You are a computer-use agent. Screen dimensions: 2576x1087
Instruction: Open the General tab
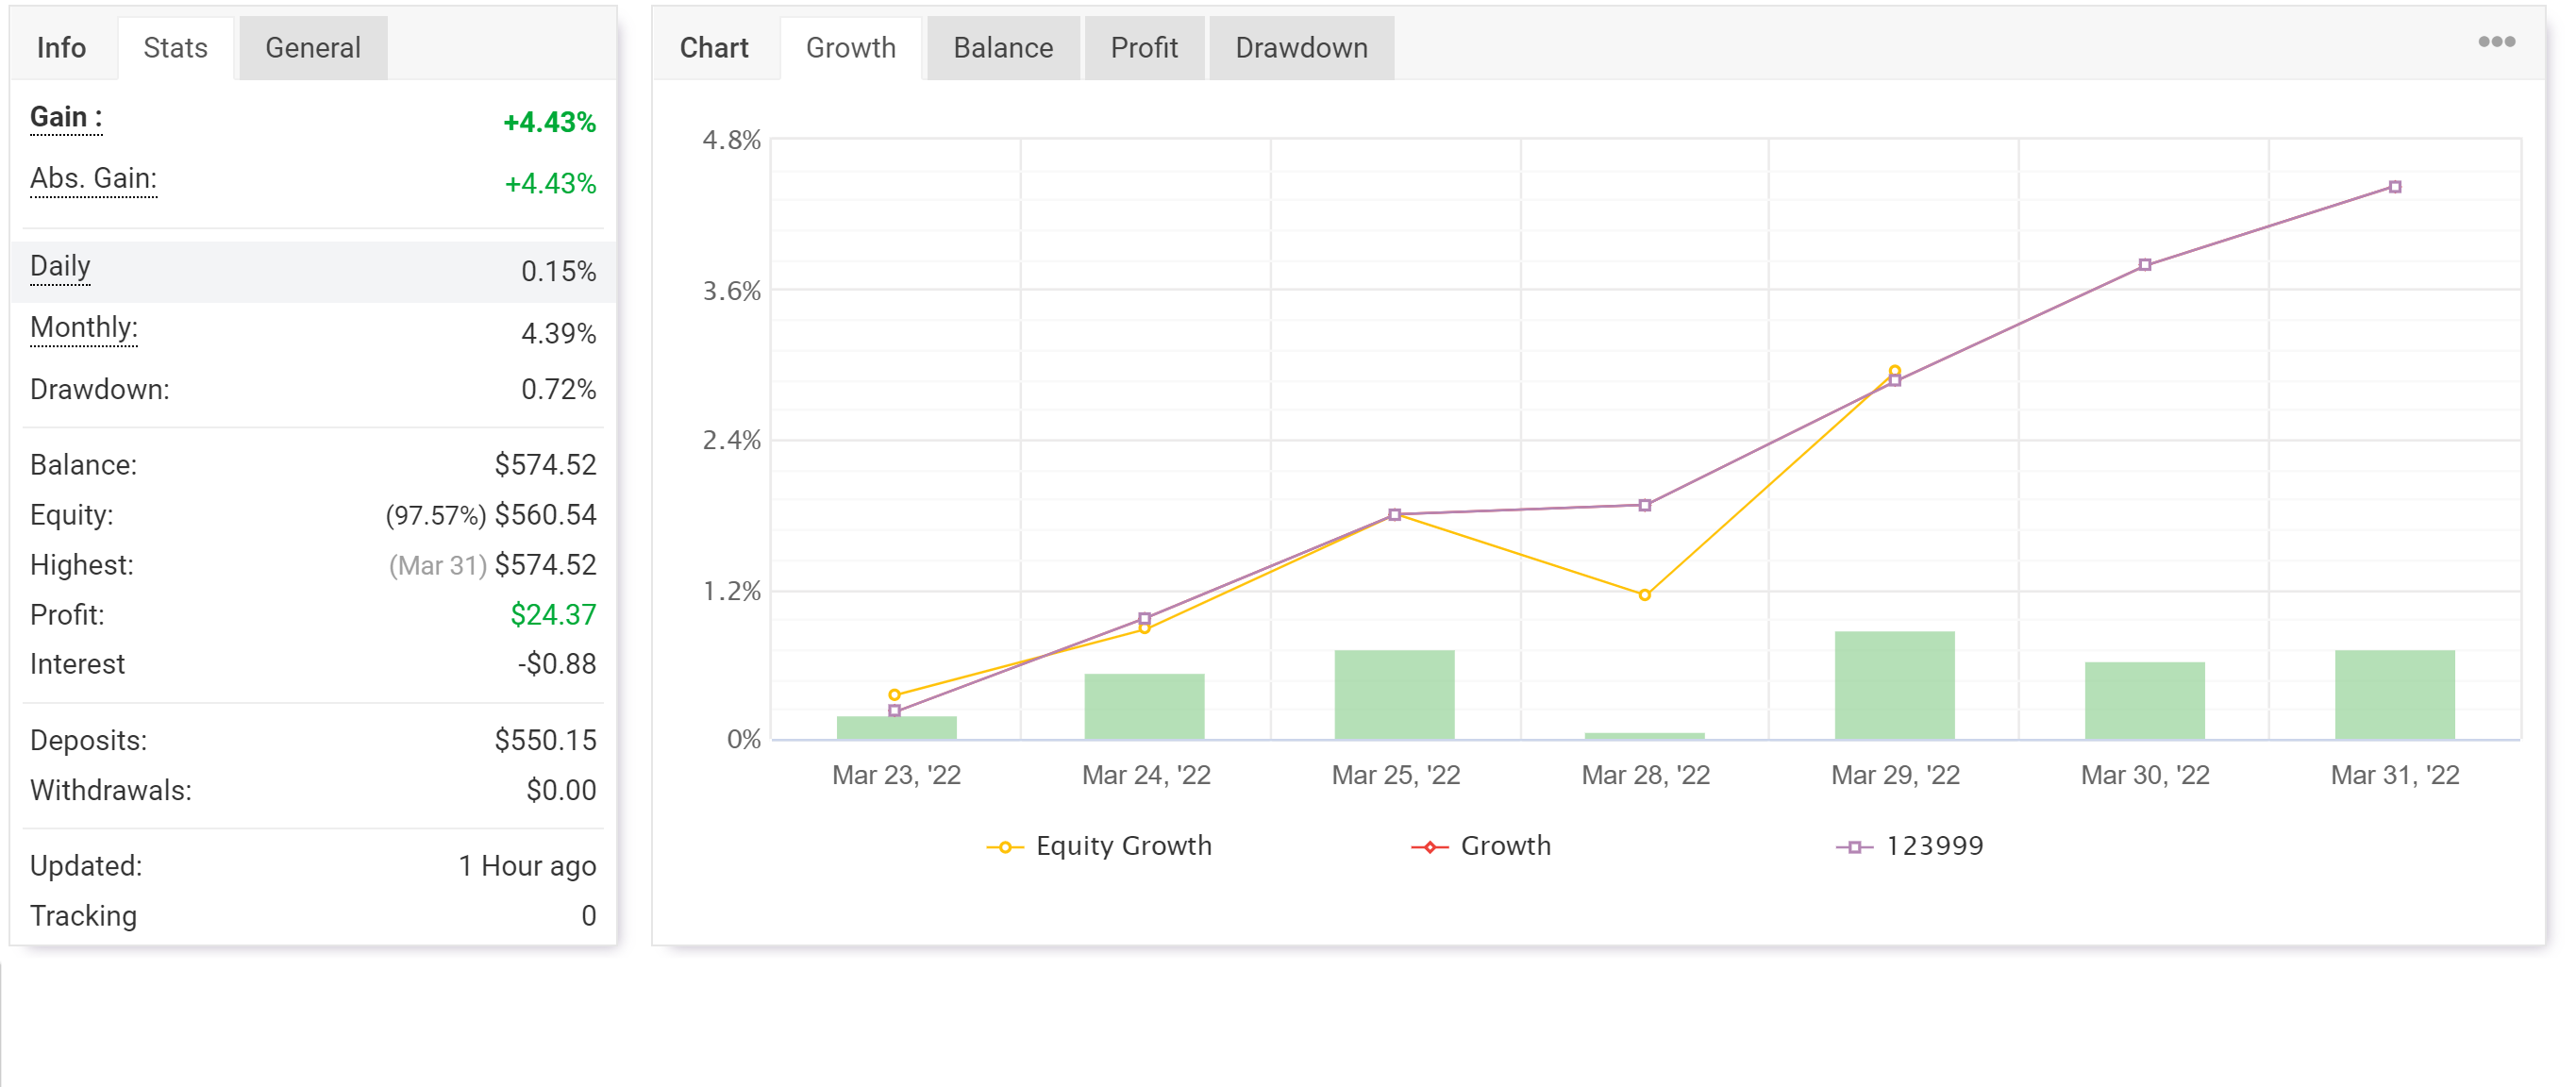click(x=312, y=48)
